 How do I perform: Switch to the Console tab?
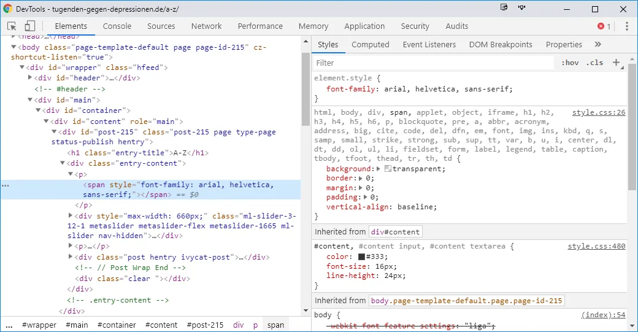coord(117,26)
